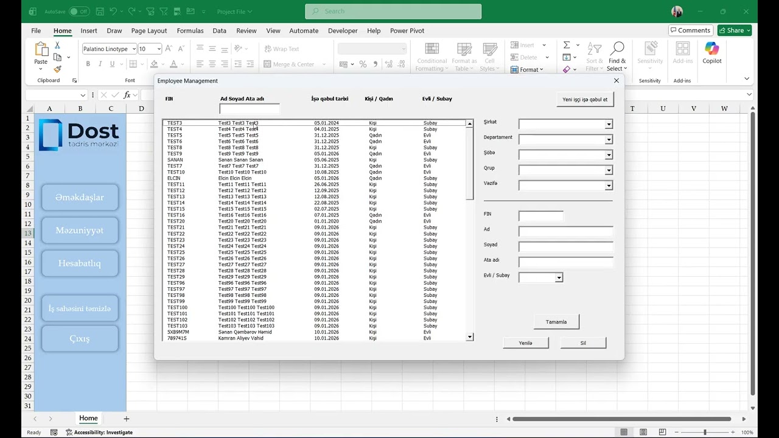This screenshot has width=779, height=438.
Task: Click the Hesabatlıq sheet button
Action: [80, 263]
